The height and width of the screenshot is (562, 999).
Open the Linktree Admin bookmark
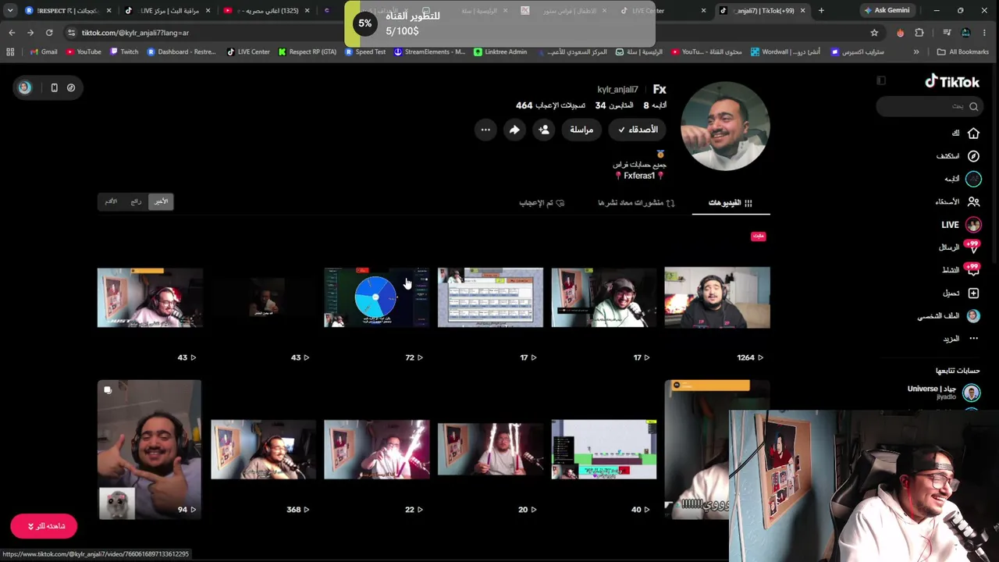(500, 52)
